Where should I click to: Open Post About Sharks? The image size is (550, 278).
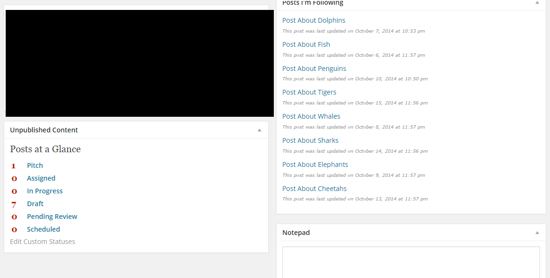pos(310,140)
